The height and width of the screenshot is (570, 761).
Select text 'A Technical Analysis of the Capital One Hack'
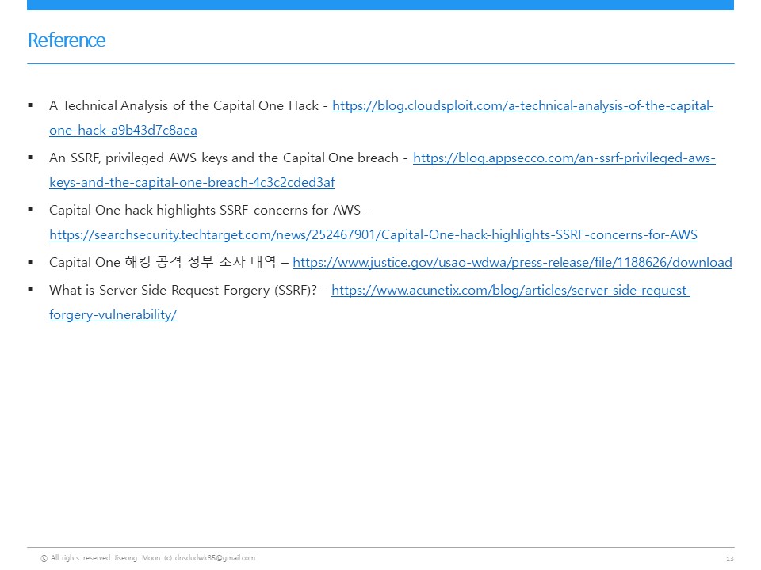pyautogui.click(x=183, y=105)
